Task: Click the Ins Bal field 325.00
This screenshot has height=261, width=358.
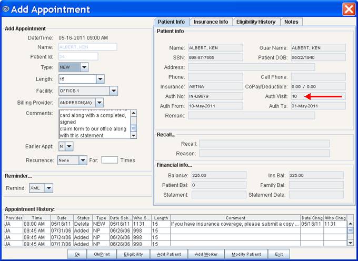Action: (x=316, y=175)
